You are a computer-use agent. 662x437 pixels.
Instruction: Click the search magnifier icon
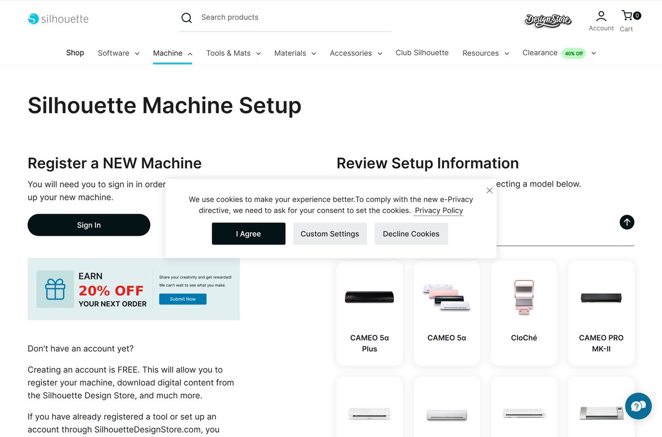186,18
